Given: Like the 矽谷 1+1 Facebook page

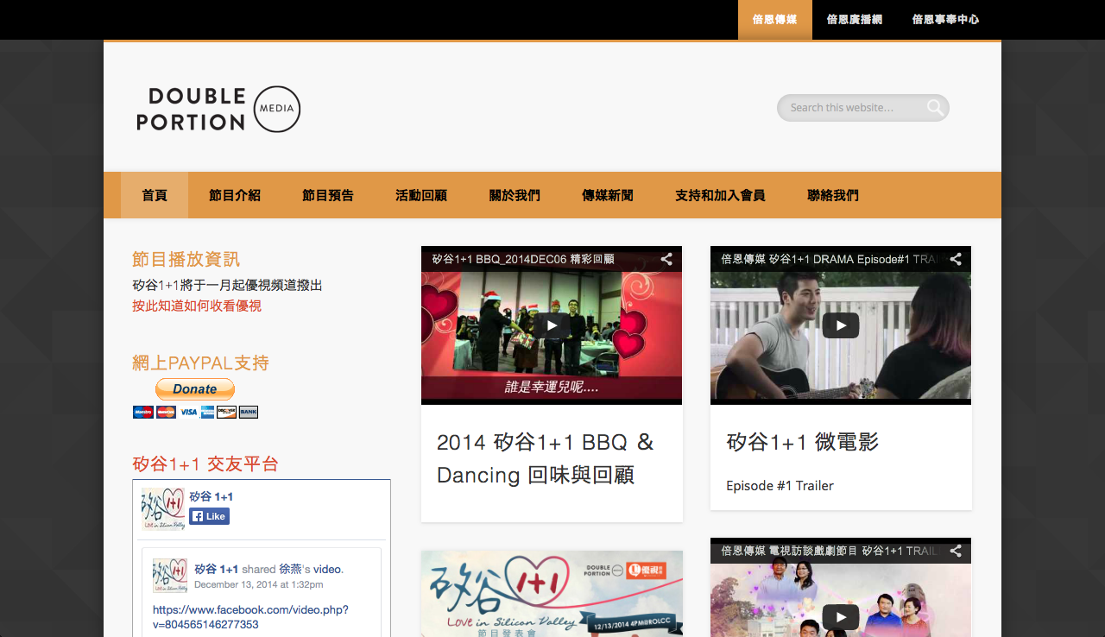Looking at the screenshot, I should pyautogui.click(x=210, y=516).
